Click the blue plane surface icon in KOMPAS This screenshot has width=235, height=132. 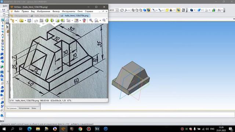199,10
